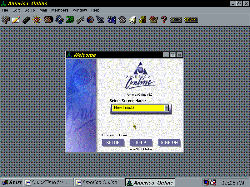Click the Online Clock icon
The image size is (250, 187).
(x=122, y=20)
